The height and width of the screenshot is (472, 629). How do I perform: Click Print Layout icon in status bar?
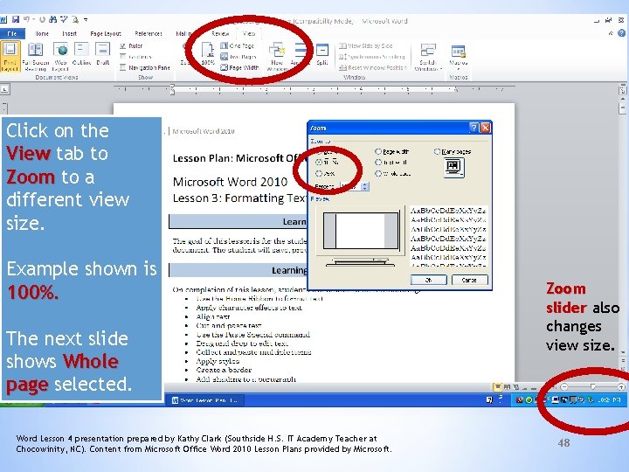(498, 387)
